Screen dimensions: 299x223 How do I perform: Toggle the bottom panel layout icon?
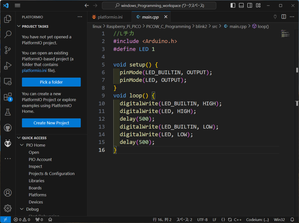coord(241,5)
